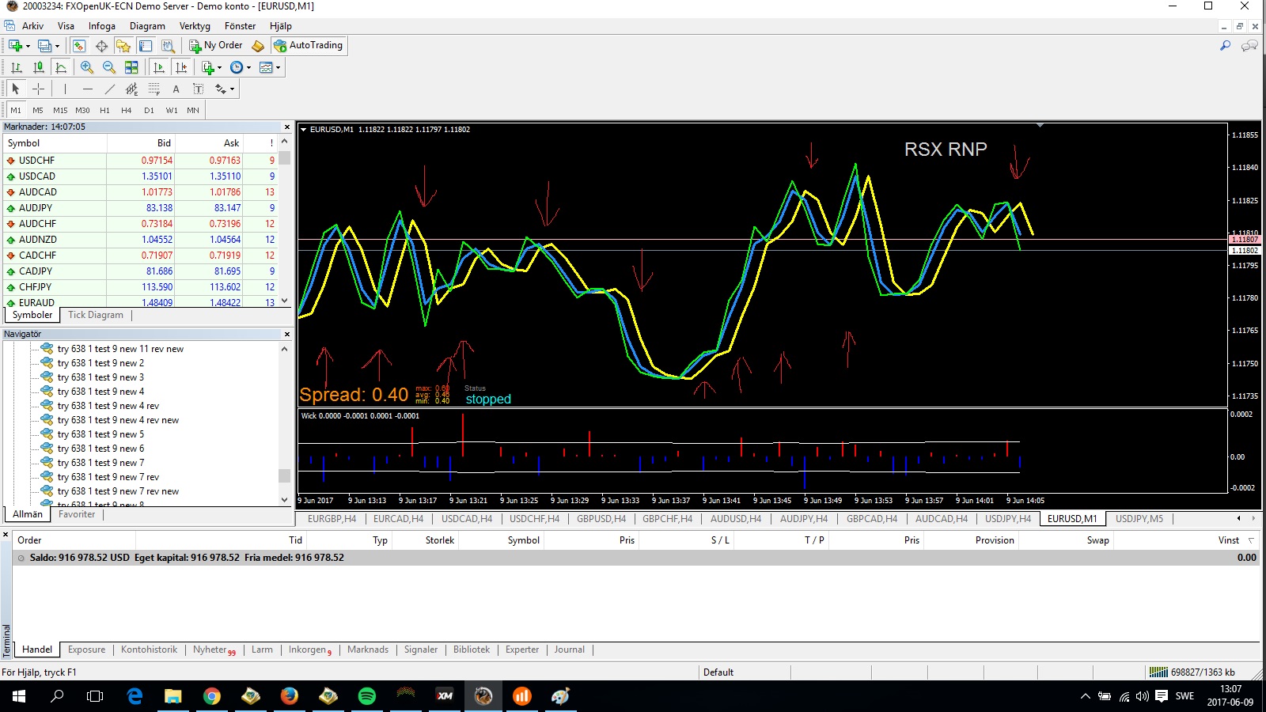Switch to the GBPUSD,H4 chart tab
The width and height of the screenshot is (1266, 712).
click(x=601, y=519)
